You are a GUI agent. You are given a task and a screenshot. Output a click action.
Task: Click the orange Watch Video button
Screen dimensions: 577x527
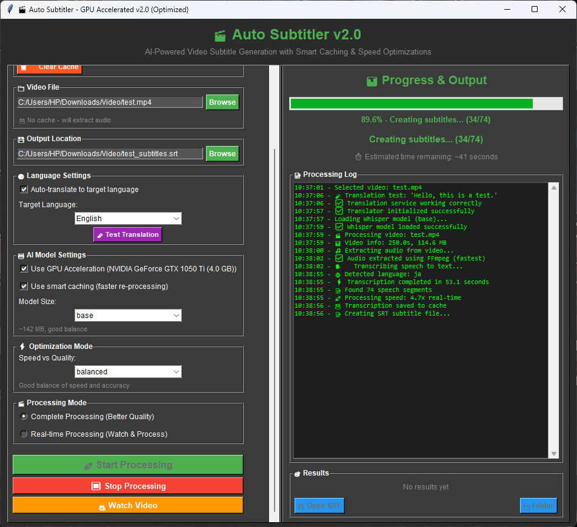click(x=128, y=505)
